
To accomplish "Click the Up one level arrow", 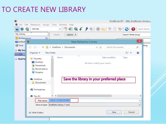I will 43,47.
